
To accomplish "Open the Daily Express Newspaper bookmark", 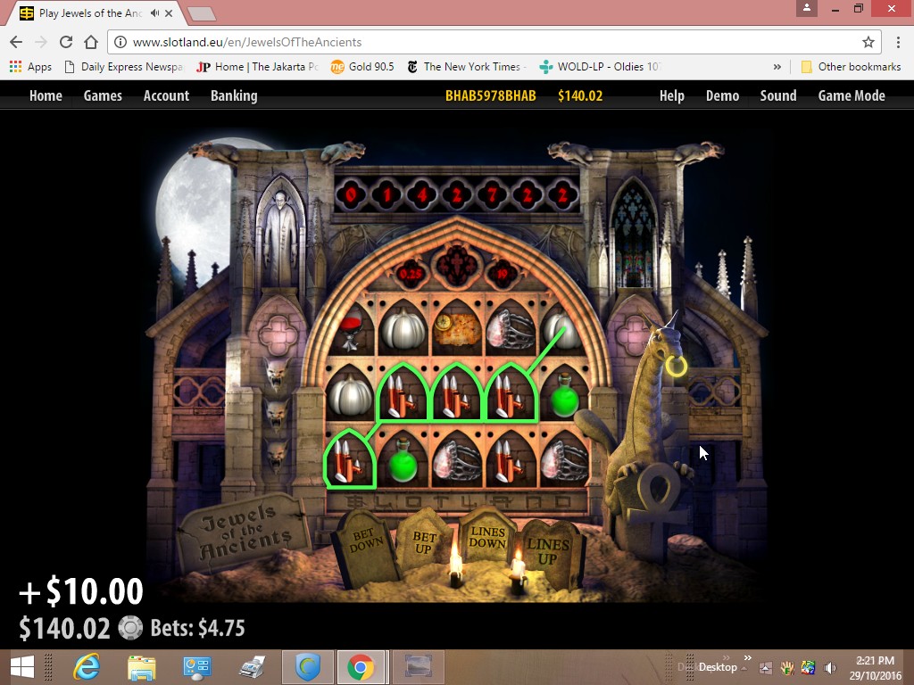I will (x=123, y=66).
